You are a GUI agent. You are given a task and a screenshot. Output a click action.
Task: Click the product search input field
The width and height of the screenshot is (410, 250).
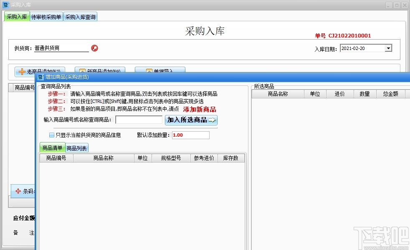138,120
